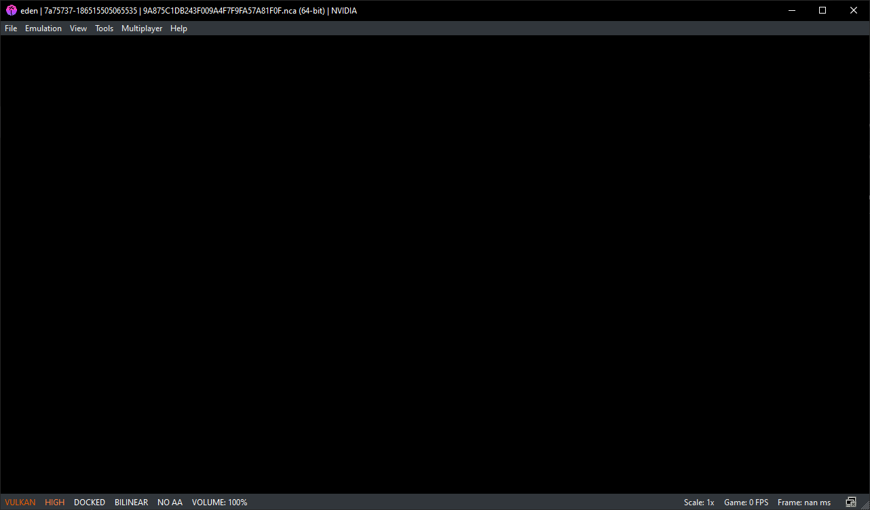Click the VOLUME: 100% status button
Viewport: 870px width, 510px height.
pyautogui.click(x=219, y=503)
